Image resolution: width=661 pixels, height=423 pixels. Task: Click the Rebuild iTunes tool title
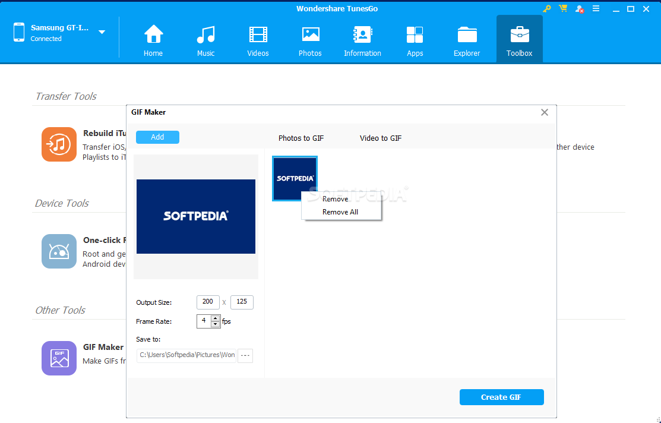(x=105, y=133)
